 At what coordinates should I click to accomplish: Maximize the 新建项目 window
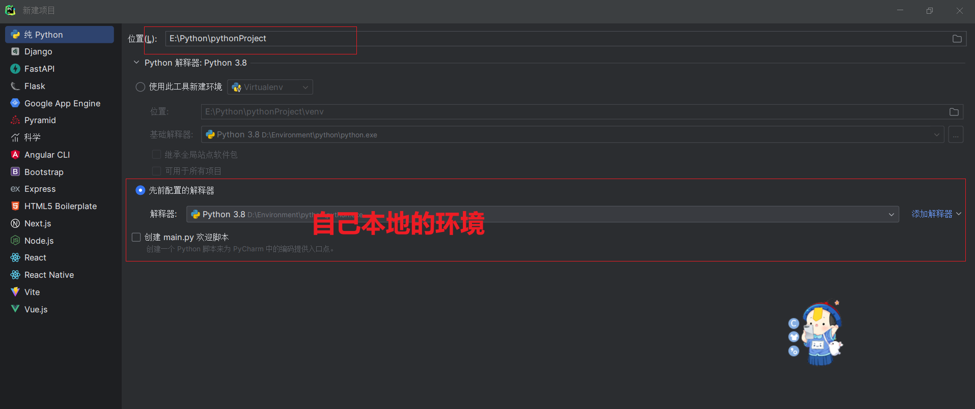[x=930, y=11]
